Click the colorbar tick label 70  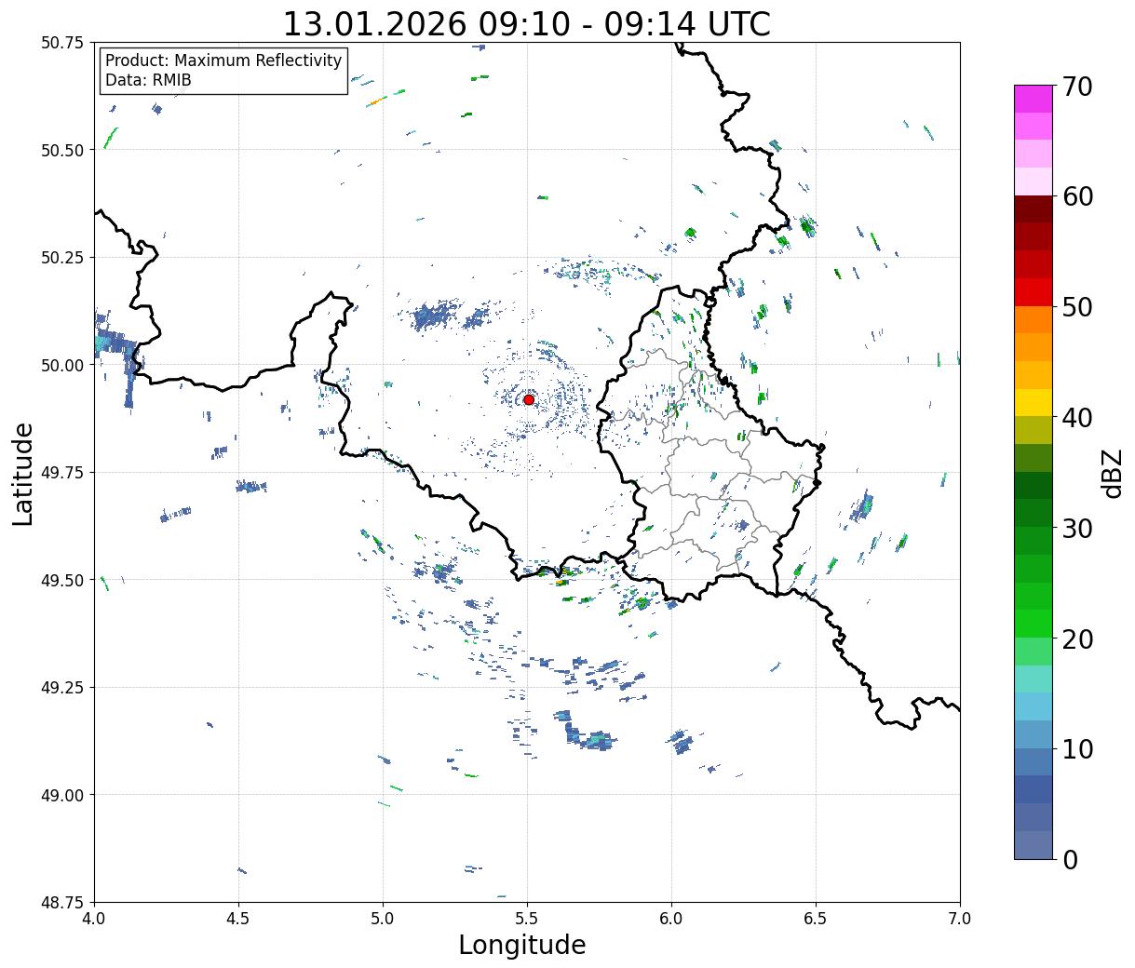pos(1077,87)
